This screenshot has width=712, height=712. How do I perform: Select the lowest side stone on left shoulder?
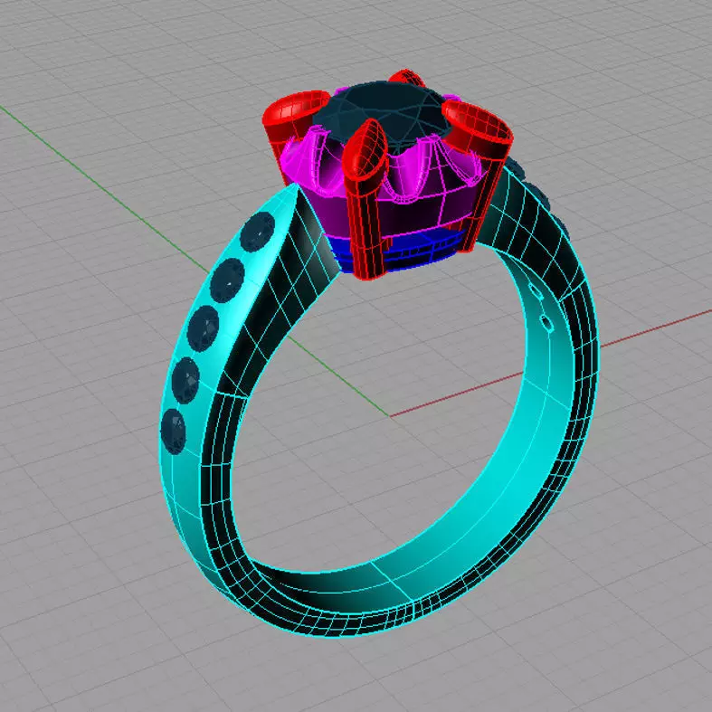tap(173, 432)
